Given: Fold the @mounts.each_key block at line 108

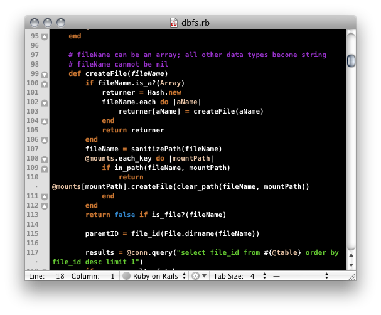Looking at the screenshot, I should click(x=44, y=159).
